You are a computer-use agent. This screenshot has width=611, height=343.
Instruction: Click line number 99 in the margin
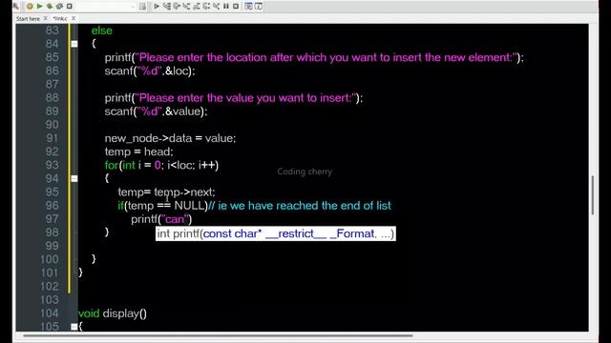53,246
